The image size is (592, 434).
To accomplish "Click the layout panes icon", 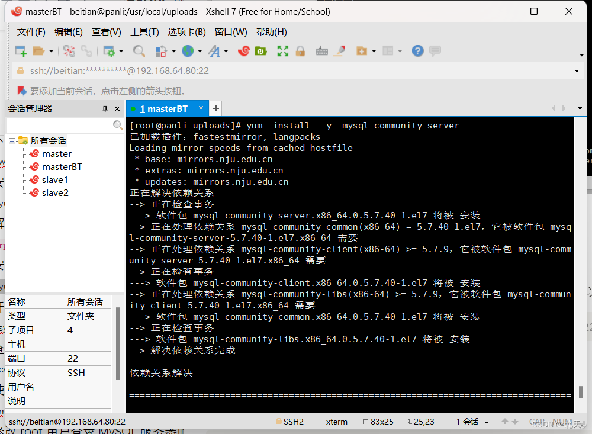I will coord(388,50).
